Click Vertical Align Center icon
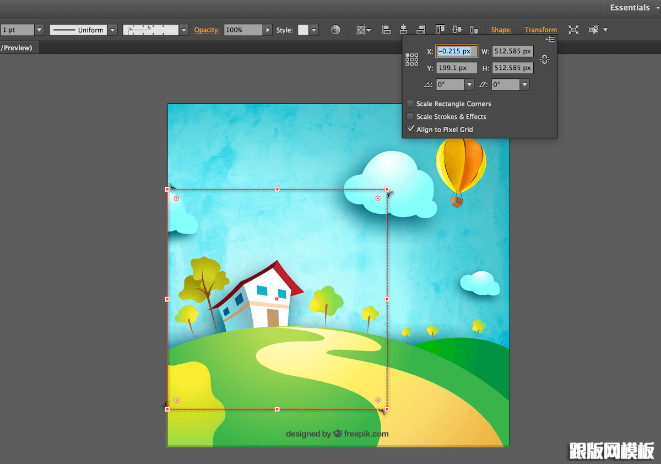Viewport: 661px width, 464px height. (457, 30)
